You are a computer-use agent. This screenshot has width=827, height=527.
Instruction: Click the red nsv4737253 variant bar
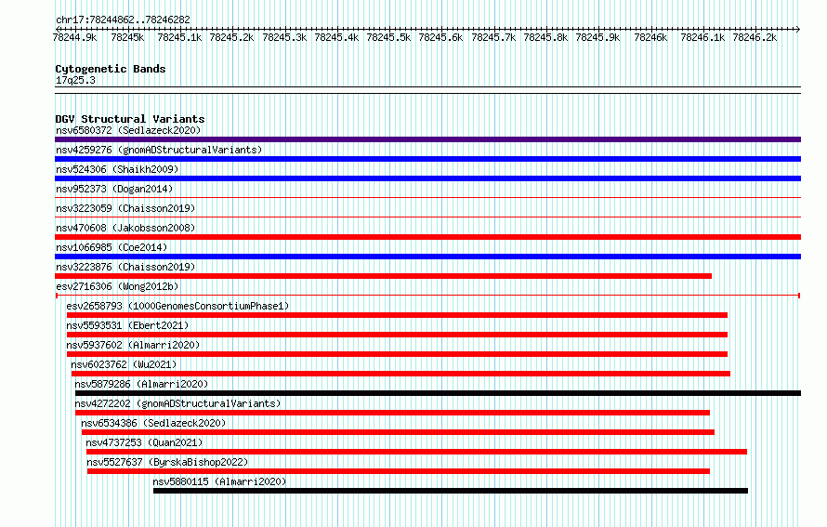coord(416,452)
